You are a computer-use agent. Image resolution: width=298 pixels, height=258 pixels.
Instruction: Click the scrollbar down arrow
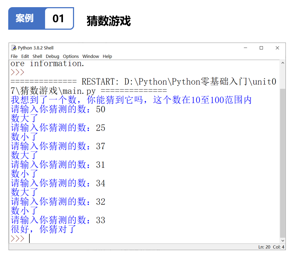pos(283,240)
